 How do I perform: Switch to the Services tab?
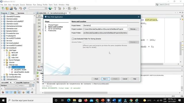pyautogui.click(x=21, y=13)
